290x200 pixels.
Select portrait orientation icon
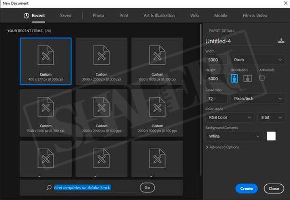(234, 78)
